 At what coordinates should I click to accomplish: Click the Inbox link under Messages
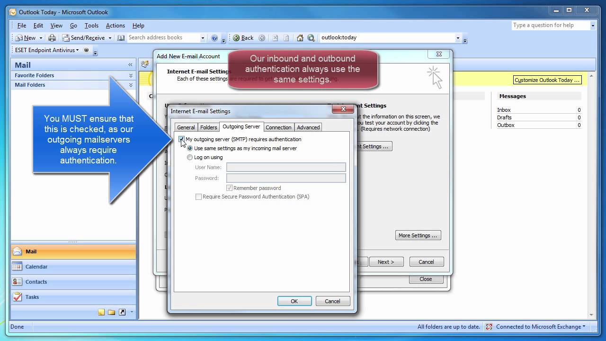pyautogui.click(x=504, y=110)
